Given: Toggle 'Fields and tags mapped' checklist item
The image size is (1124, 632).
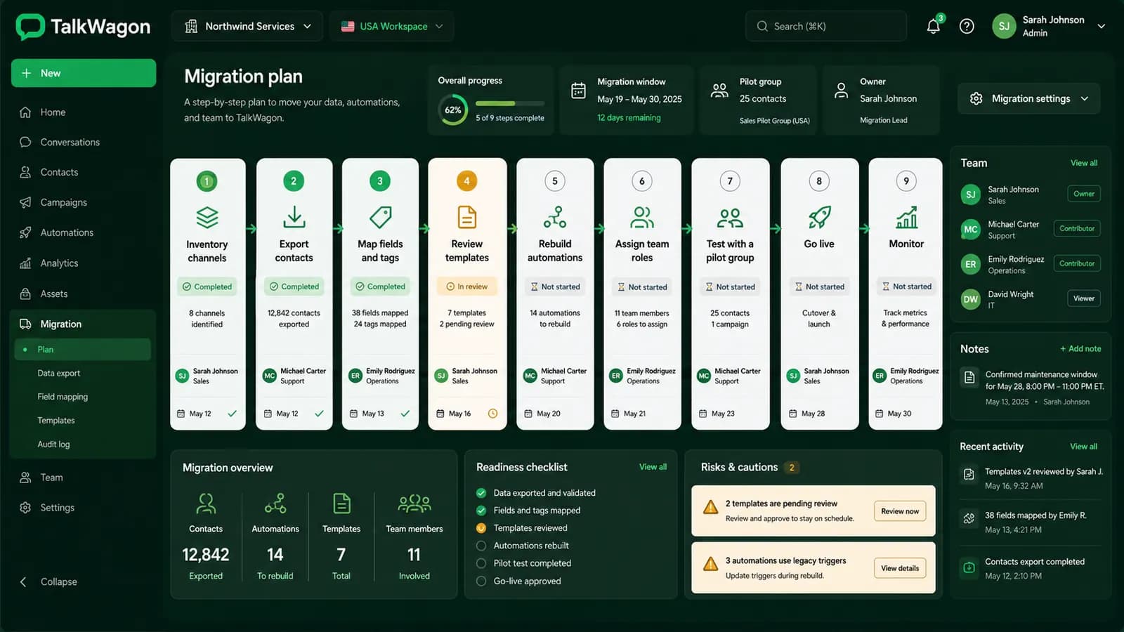Looking at the screenshot, I should tap(481, 511).
